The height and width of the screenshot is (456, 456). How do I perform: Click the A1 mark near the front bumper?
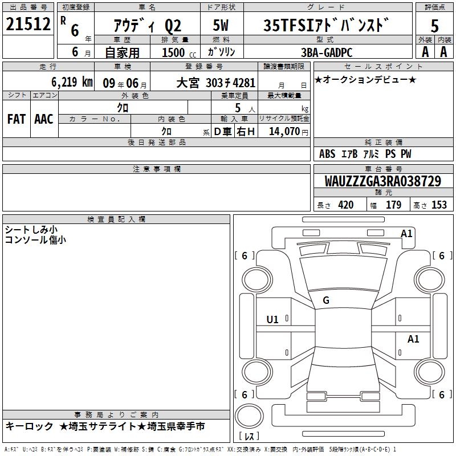pyautogui.click(x=406, y=234)
